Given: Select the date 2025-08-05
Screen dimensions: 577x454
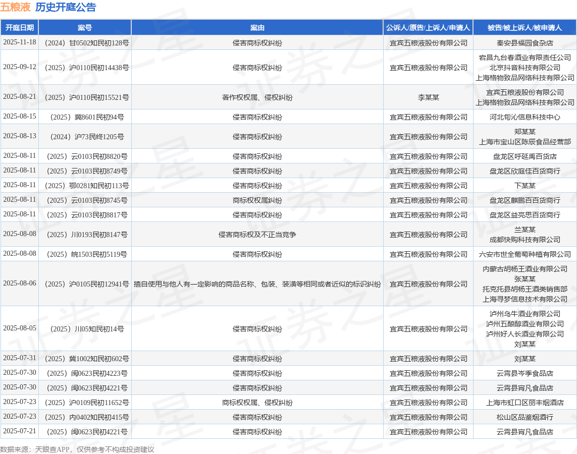Looking at the screenshot, I should coord(20,328).
